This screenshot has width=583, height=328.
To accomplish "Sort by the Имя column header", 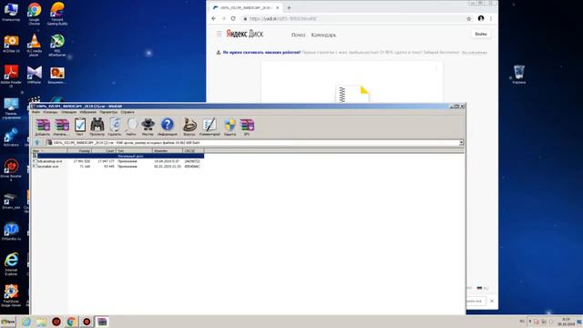I will [x=49, y=150].
